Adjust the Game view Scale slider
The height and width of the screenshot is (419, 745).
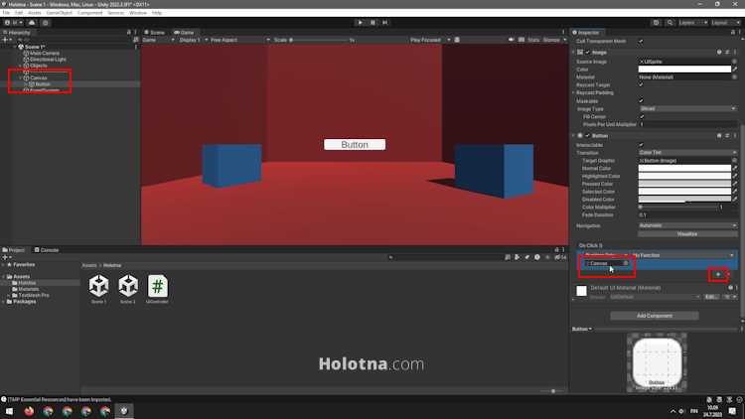319,40
